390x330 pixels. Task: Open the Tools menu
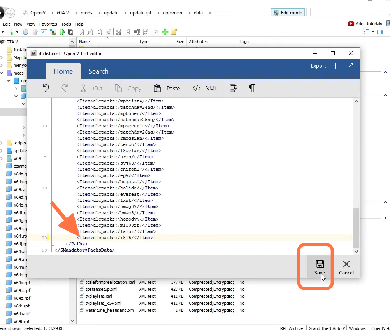click(x=66, y=24)
